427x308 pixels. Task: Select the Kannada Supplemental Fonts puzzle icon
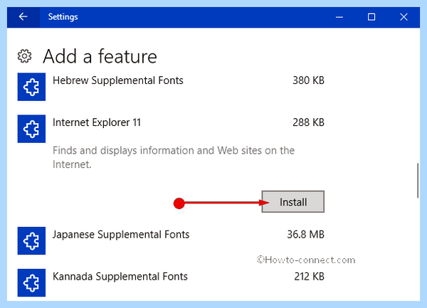[31, 282]
